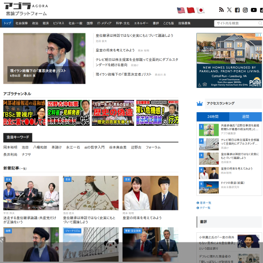Open the エネルギー menu item
This screenshot has width=263, height=263.
(141, 23)
